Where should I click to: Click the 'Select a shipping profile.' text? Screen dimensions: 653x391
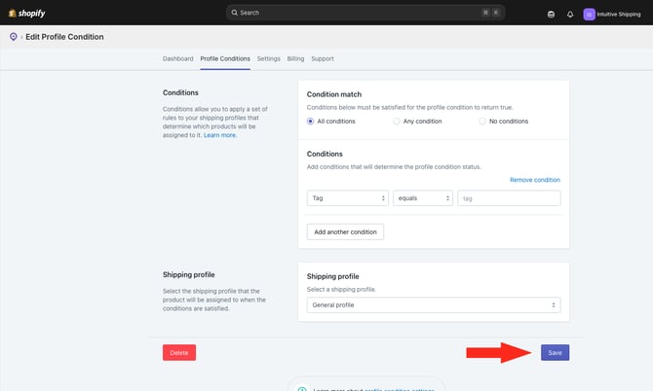(x=341, y=289)
